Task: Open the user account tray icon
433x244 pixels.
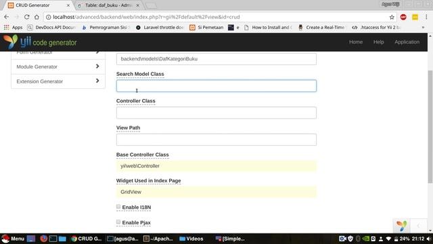Action: (x=381, y=239)
